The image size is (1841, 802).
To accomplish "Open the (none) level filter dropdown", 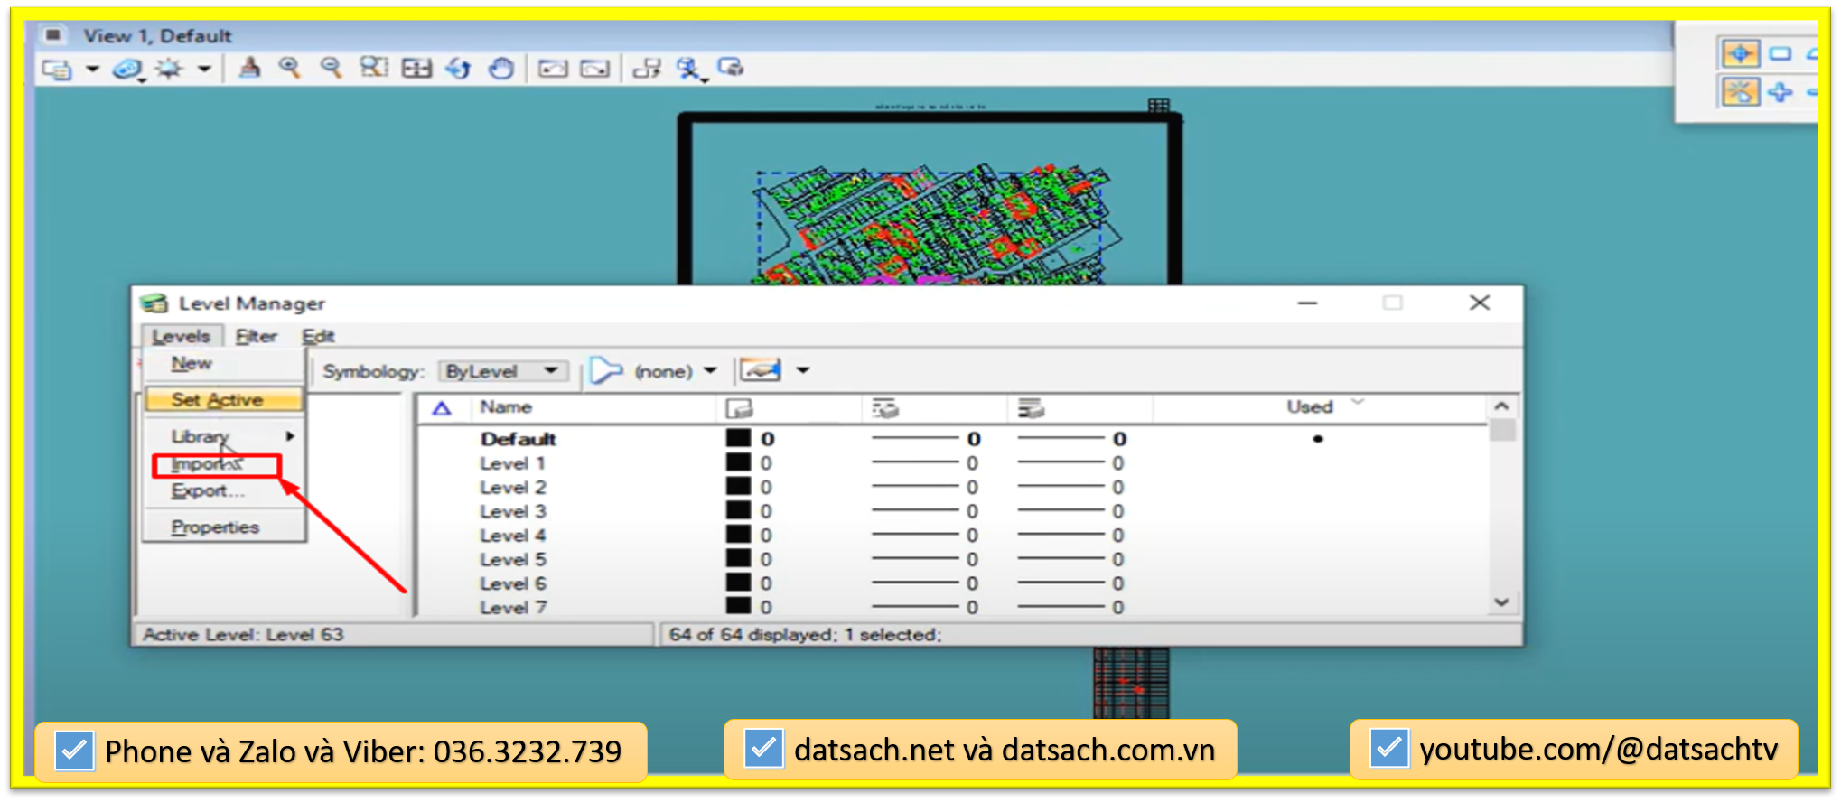I will point(710,371).
